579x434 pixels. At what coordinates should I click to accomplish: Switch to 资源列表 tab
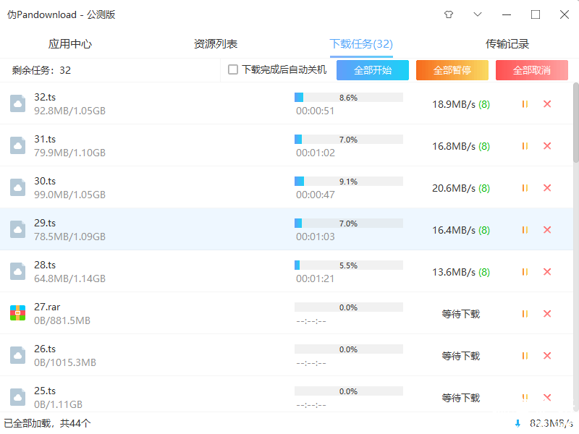coord(216,44)
